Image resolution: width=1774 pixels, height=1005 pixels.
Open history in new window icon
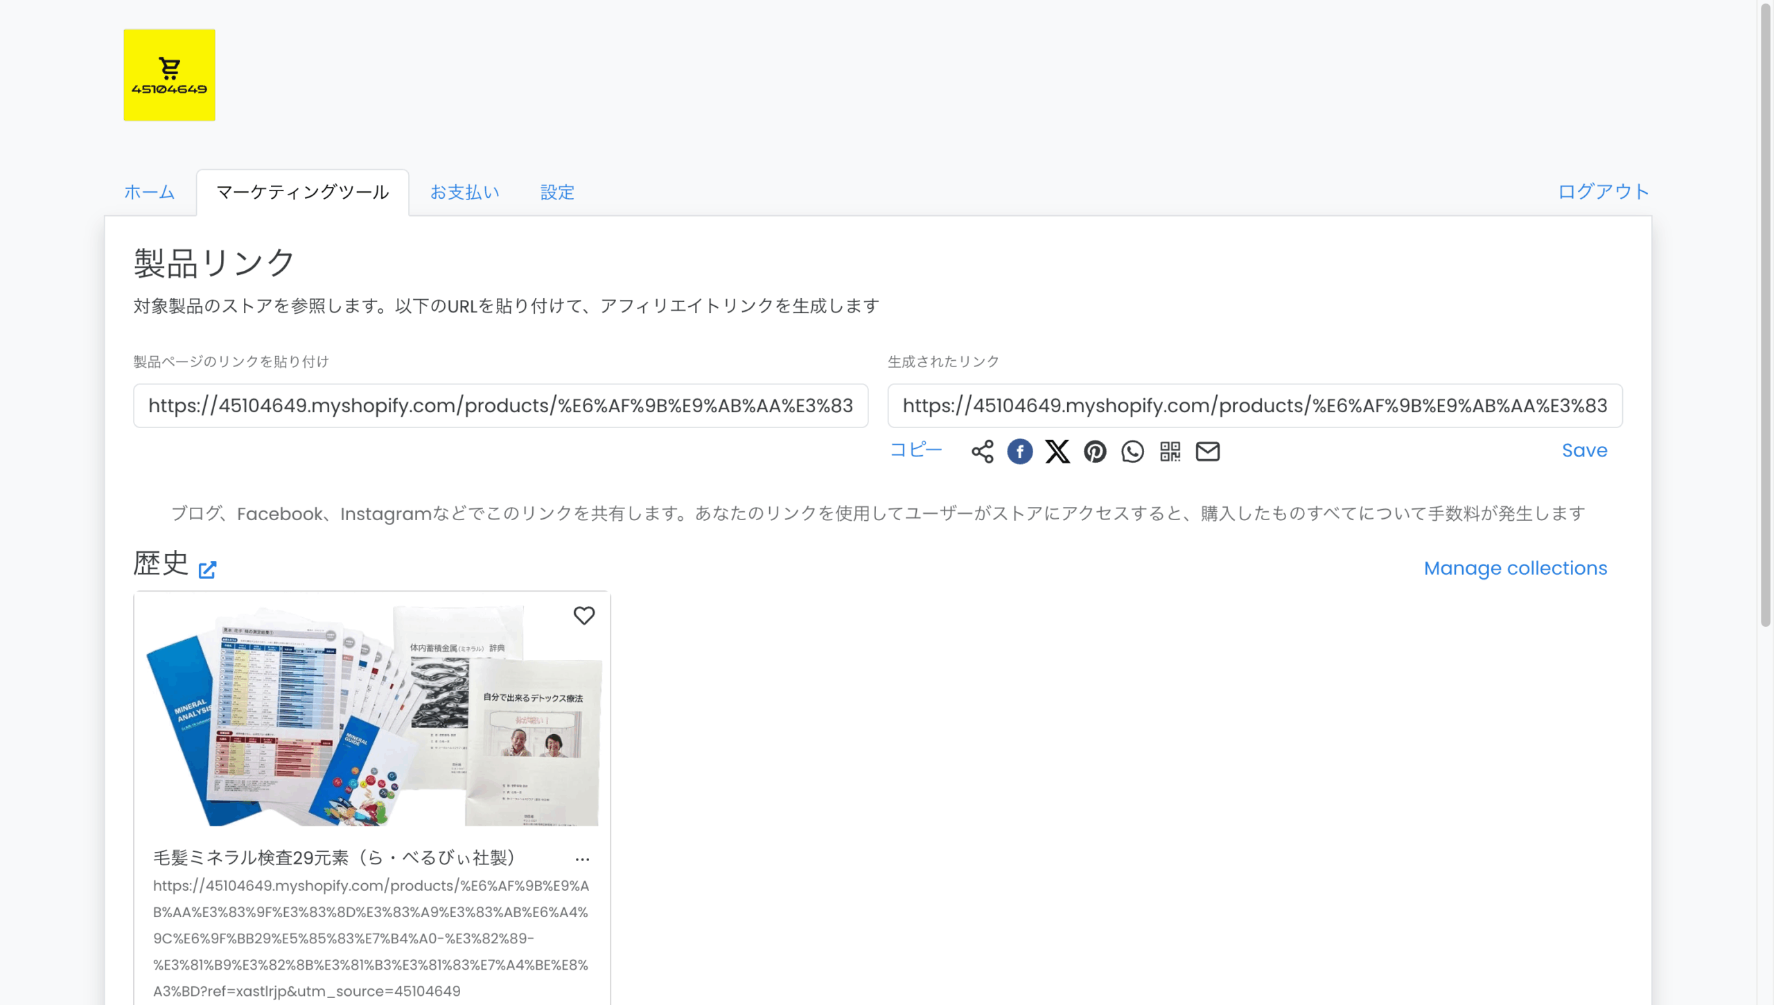click(x=207, y=569)
